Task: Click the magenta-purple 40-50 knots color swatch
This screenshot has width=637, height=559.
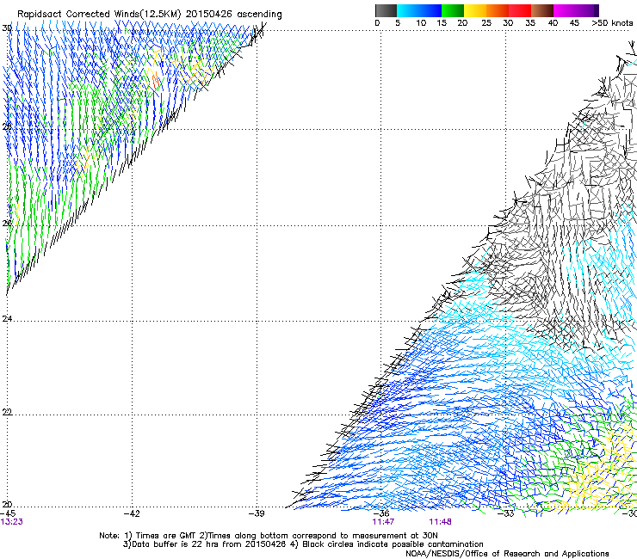Action: point(576,10)
